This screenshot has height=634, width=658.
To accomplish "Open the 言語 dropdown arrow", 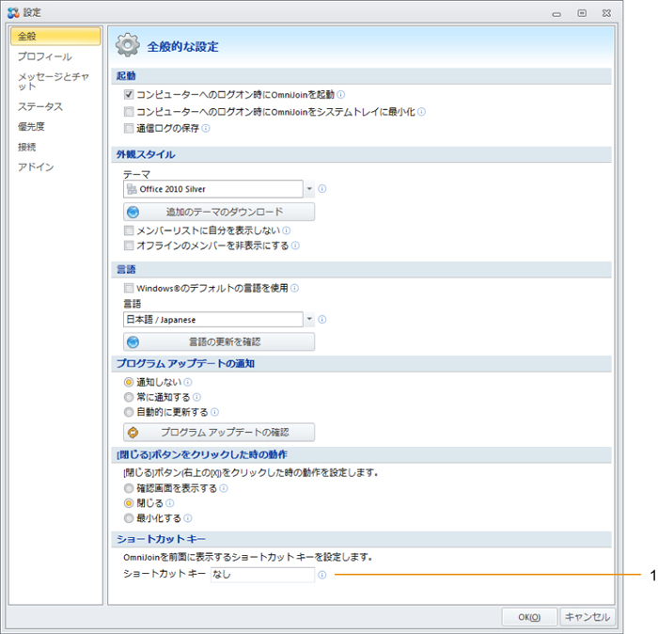I will pos(309,320).
